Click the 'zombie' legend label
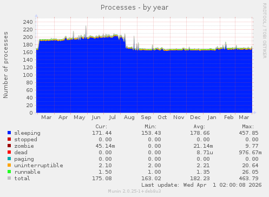 point(24,146)
